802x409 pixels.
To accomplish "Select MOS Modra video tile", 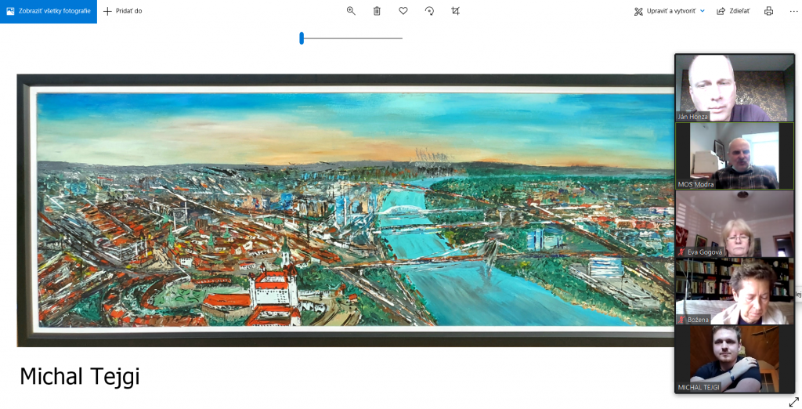I will pos(734,156).
